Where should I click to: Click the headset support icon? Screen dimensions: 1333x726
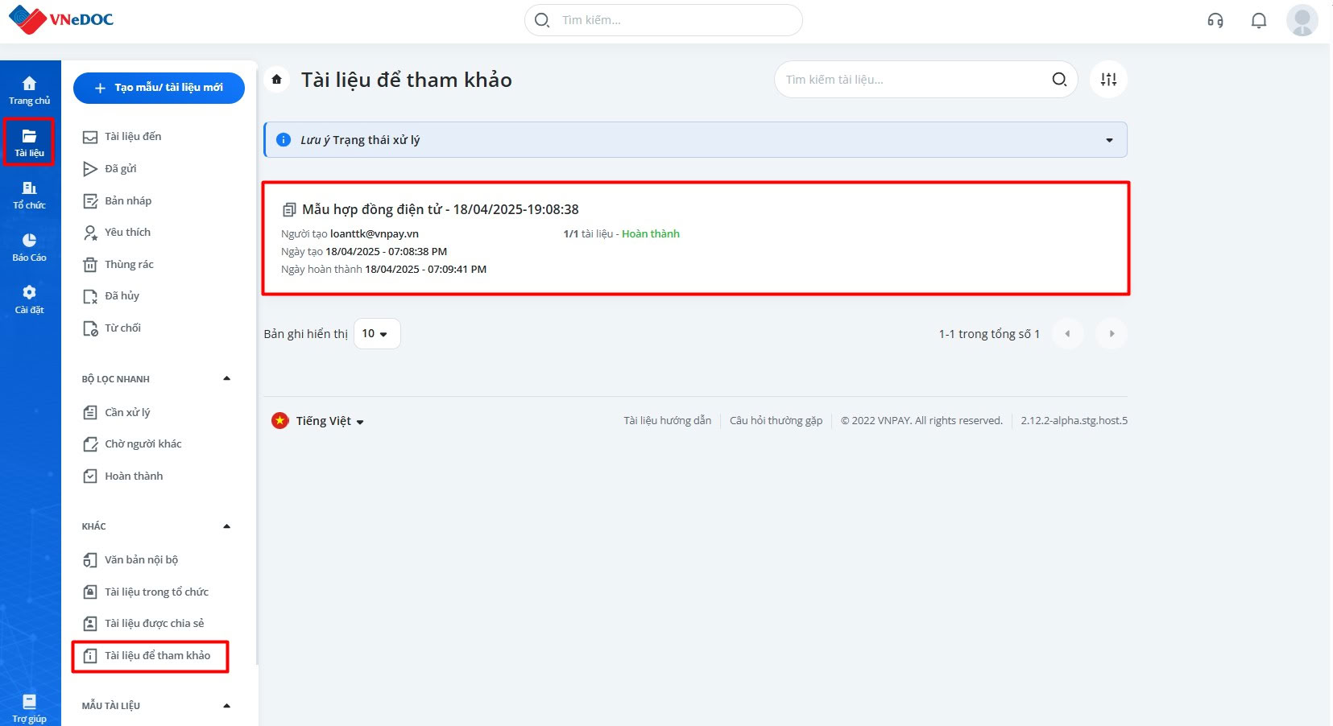pyautogui.click(x=1215, y=21)
